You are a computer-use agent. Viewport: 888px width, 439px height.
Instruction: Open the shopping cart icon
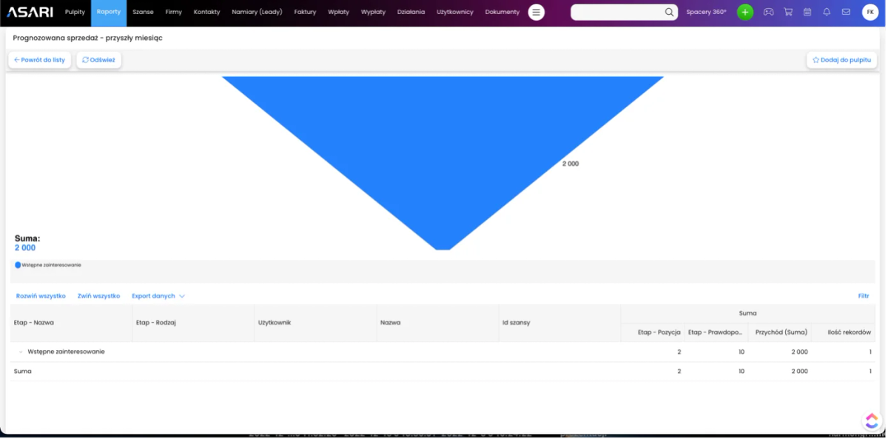(x=788, y=12)
